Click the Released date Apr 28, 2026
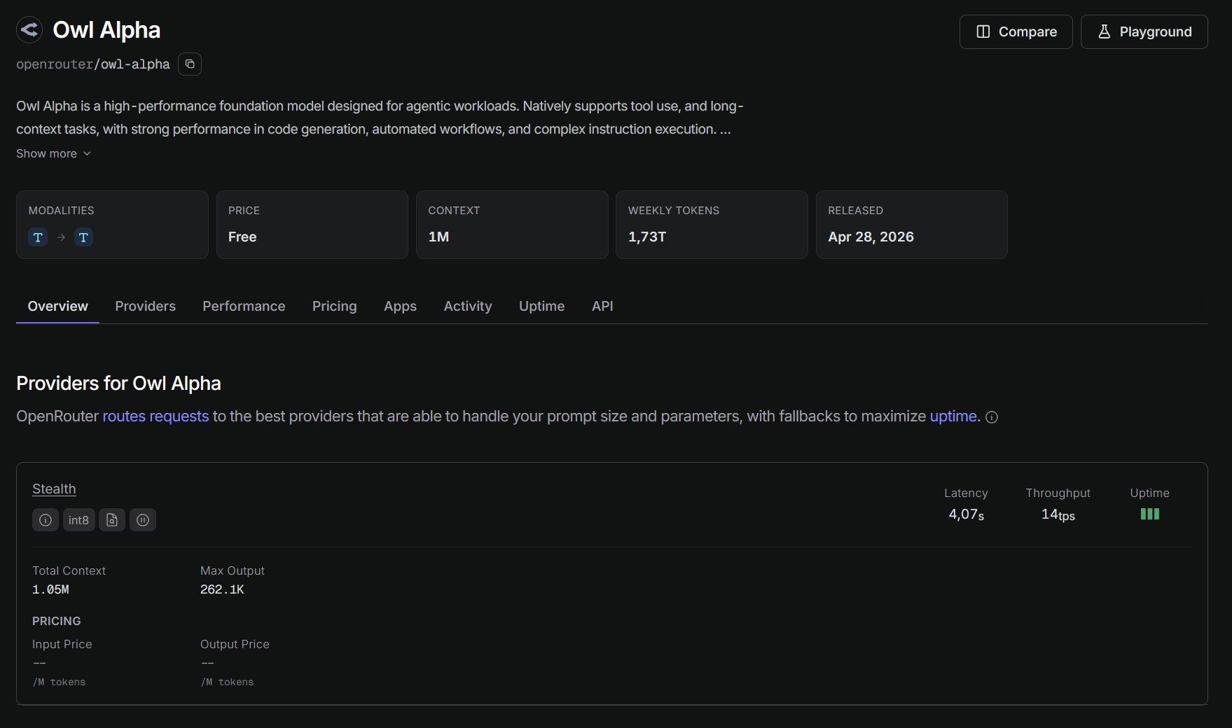Viewport: 1232px width, 728px height. pos(871,237)
